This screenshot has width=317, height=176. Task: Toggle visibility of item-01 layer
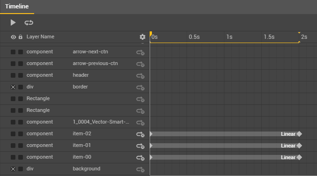(13, 146)
